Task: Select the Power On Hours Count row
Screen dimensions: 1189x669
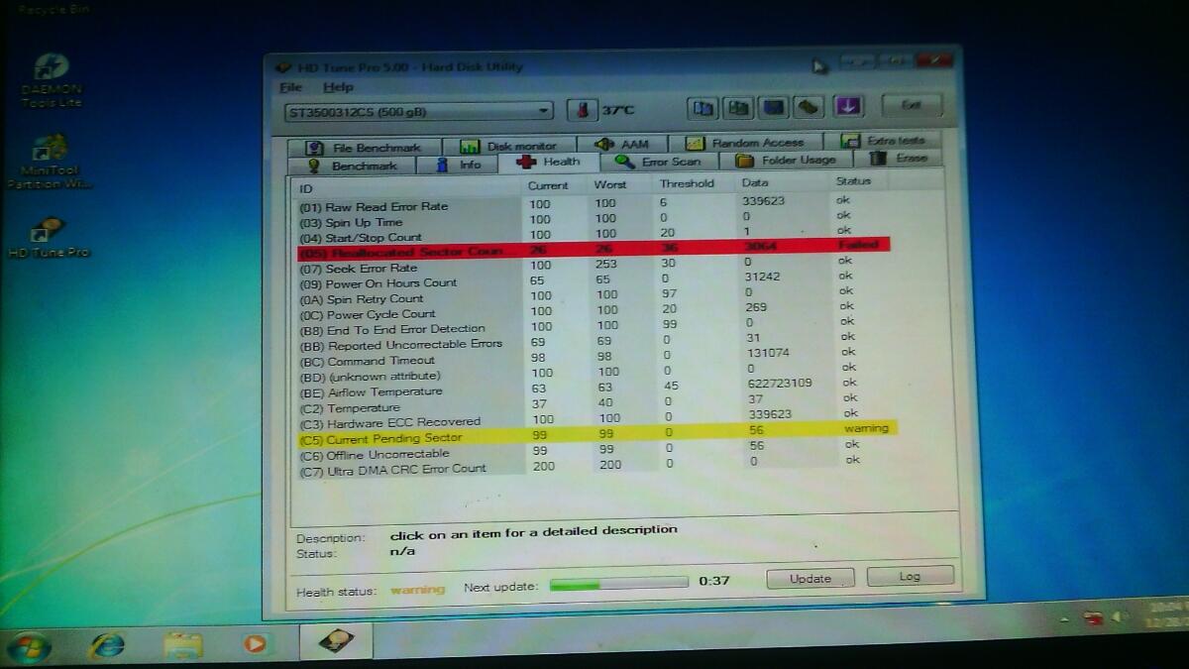Action: (594, 281)
